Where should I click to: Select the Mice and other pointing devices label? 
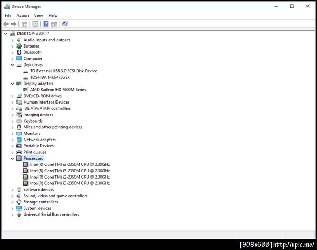click(x=53, y=127)
